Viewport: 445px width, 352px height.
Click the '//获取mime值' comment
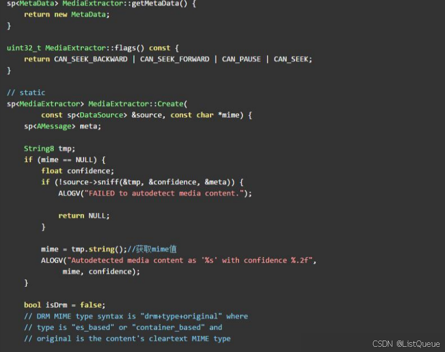pos(152,249)
